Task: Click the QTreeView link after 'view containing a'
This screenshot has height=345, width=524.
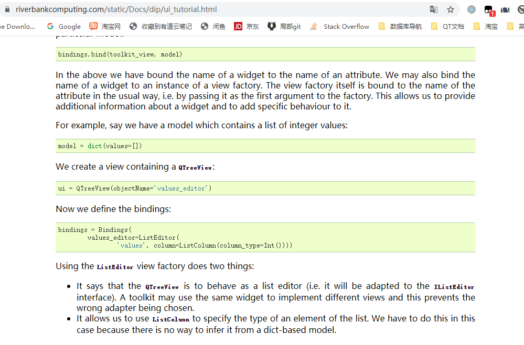Action: (195, 168)
